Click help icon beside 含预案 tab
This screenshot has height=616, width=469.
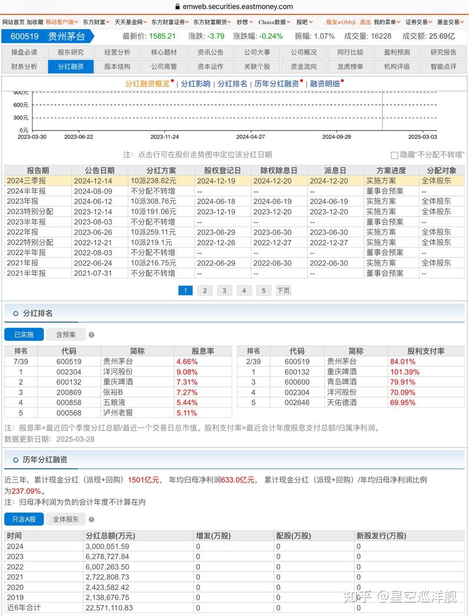[x=92, y=335]
